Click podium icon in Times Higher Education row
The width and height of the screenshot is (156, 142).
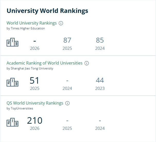coord(12,42)
